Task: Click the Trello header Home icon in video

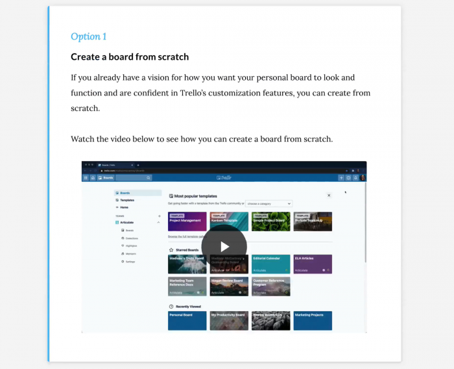Action: click(93, 178)
